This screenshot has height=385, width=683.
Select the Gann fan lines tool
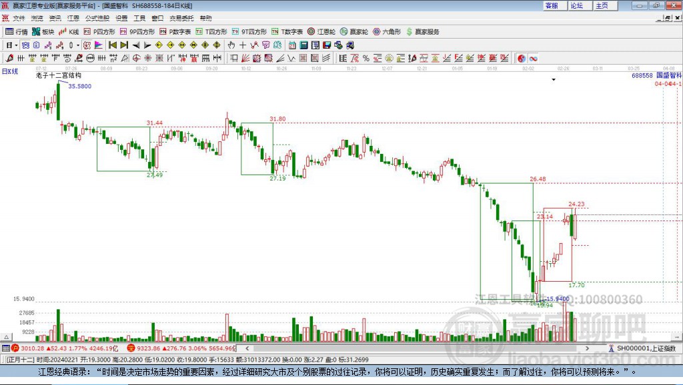pos(245,59)
